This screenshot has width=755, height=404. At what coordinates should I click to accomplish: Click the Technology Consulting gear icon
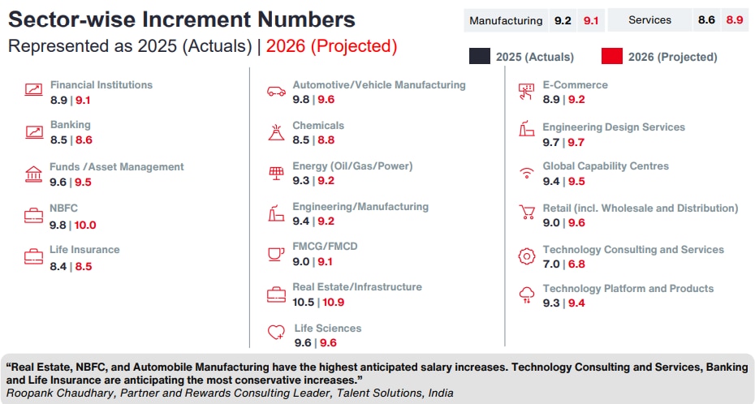click(x=527, y=256)
